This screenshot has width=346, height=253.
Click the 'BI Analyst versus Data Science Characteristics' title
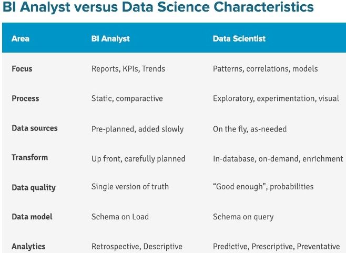click(x=158, y=7)
